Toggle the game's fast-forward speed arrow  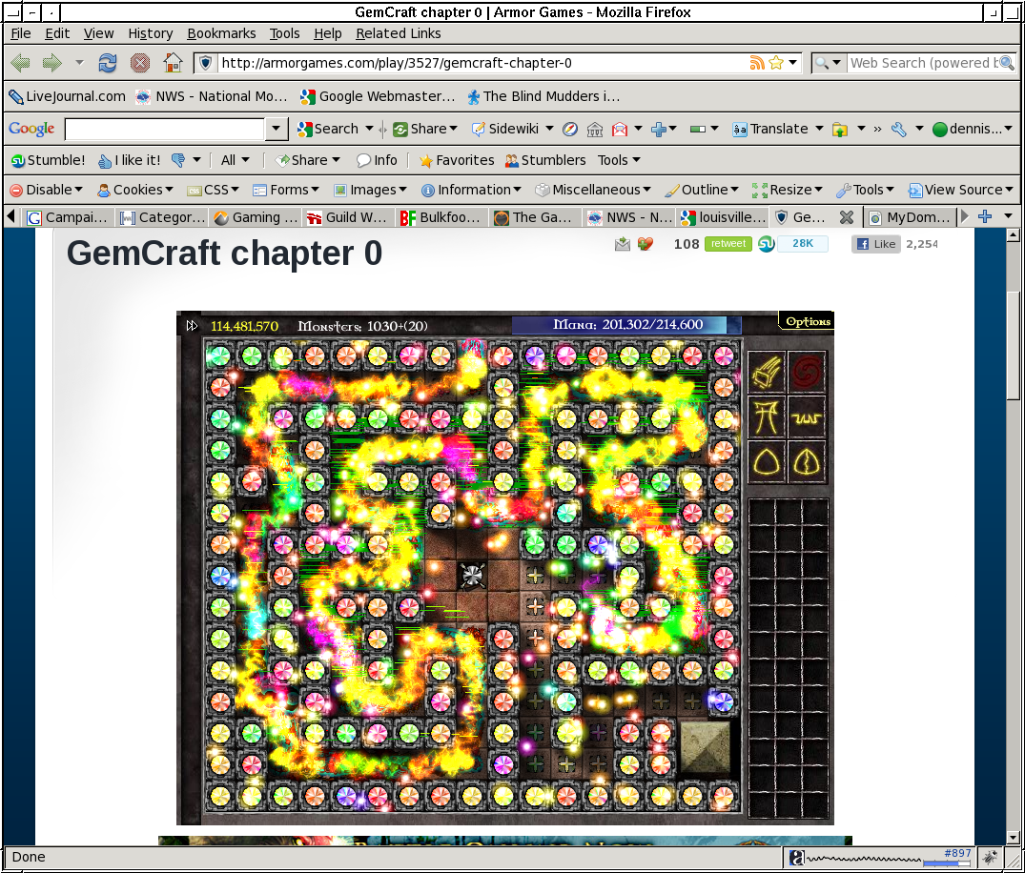(x=192, y=326)
